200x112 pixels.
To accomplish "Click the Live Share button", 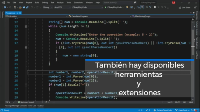I will coord(185,7).
